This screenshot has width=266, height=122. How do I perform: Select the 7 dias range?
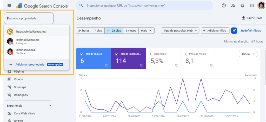coord(98,31)
